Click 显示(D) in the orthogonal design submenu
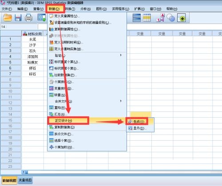Screen dimensions: 222x186 pos(140,128)
